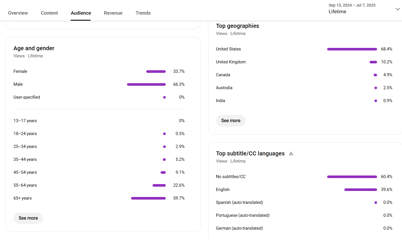402x240 pixels.
Task: Click See more under Age and gender
Action: (28, 218)
